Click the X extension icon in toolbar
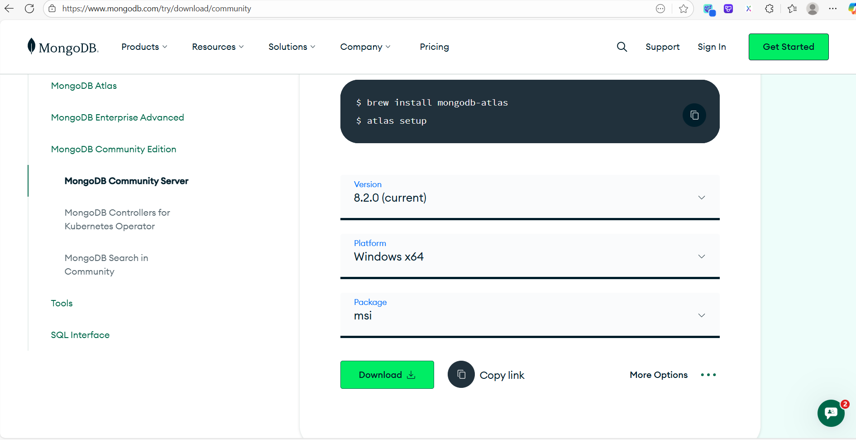The image size is (856, 440). pos(749,9)
